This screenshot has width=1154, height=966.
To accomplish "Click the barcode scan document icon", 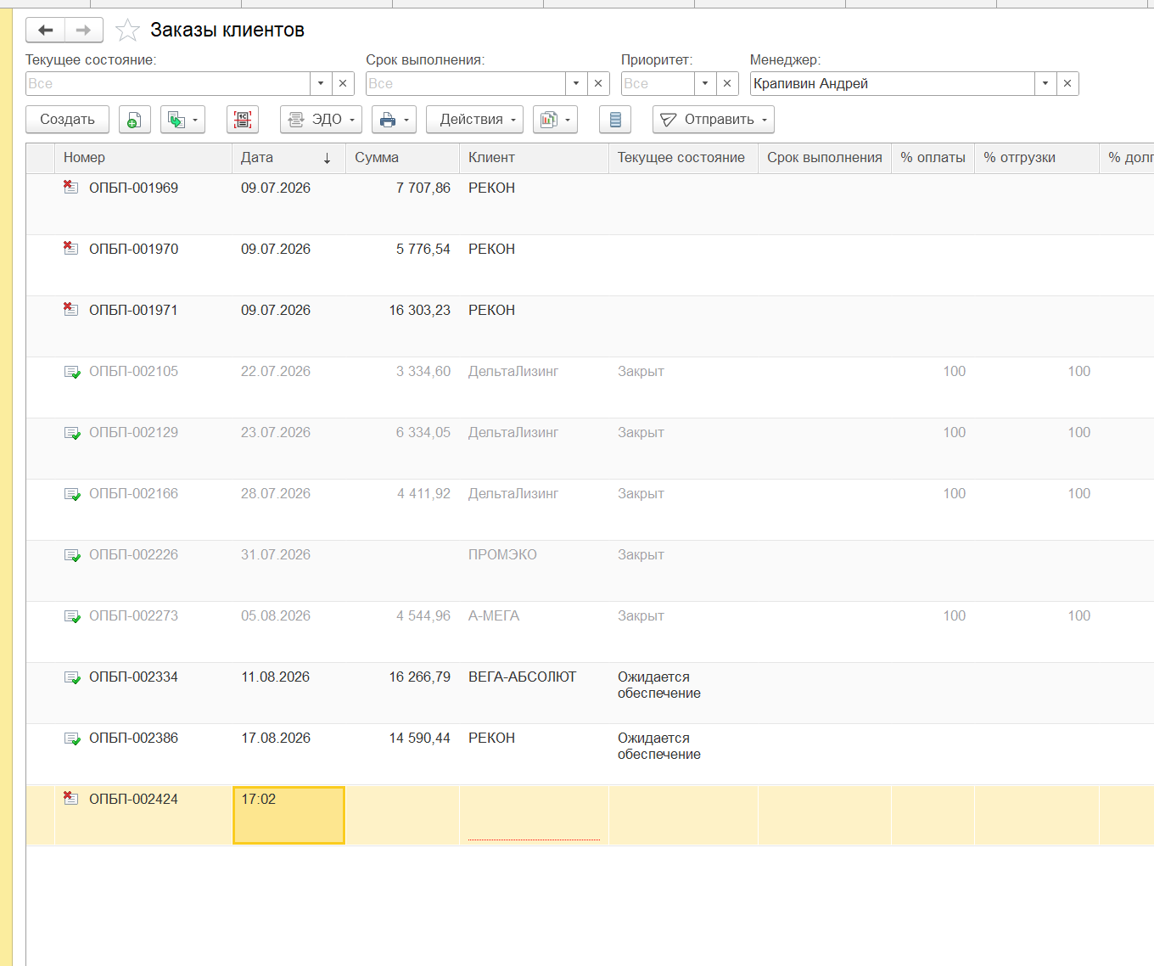I will [x=243, y=120].
